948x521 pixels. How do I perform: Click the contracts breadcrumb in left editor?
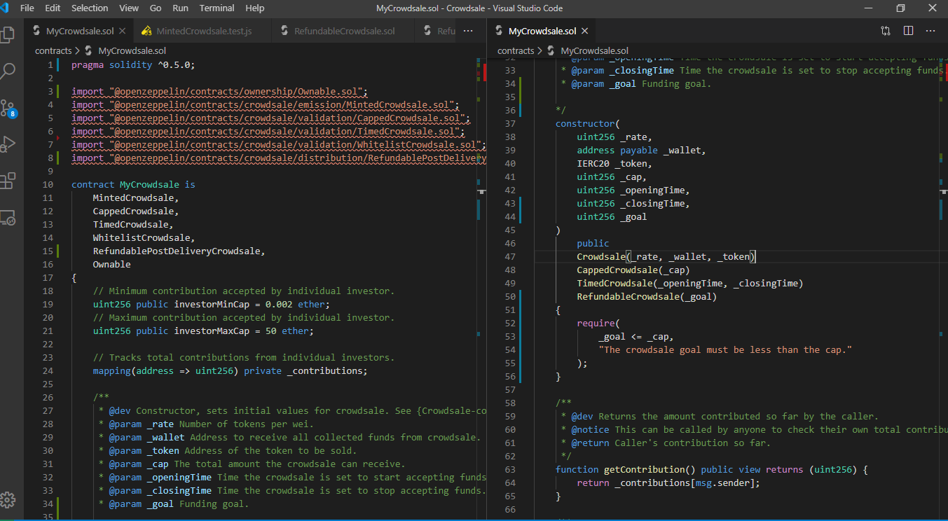53,50
